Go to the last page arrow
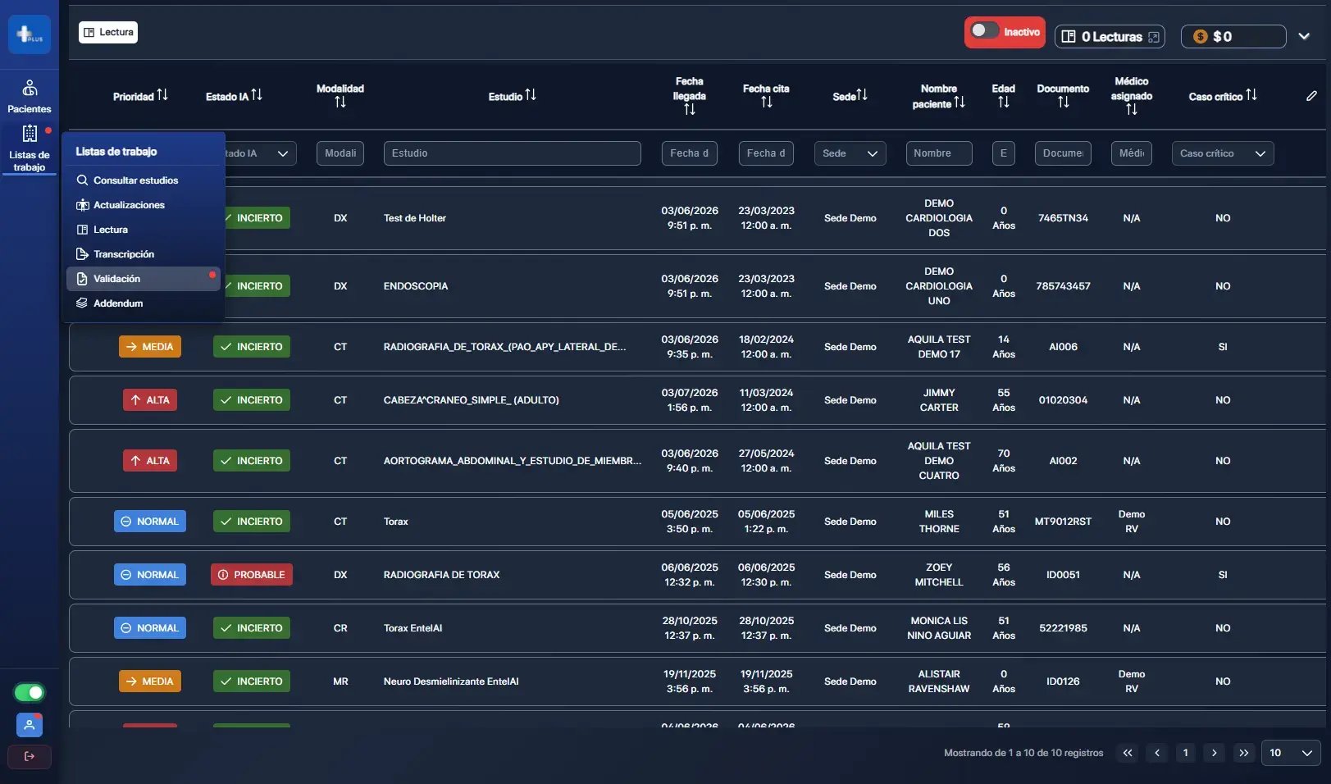The height and width of the screenshot is (784, 1331). [x=1244, y=753]
